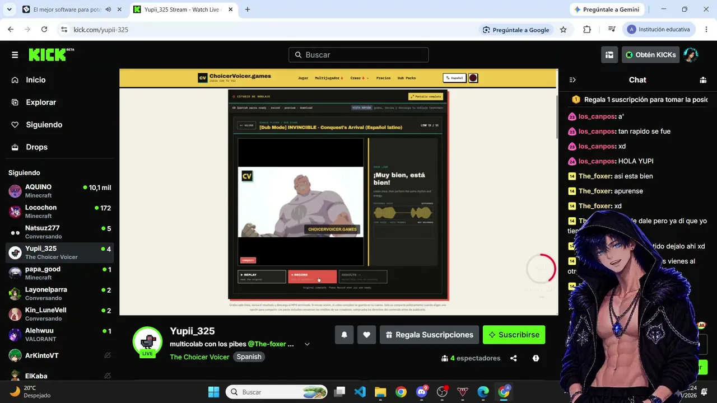Open Alehwuu's followed channel
This screenshot has width=717, height=403.
[x=60, y=335]
